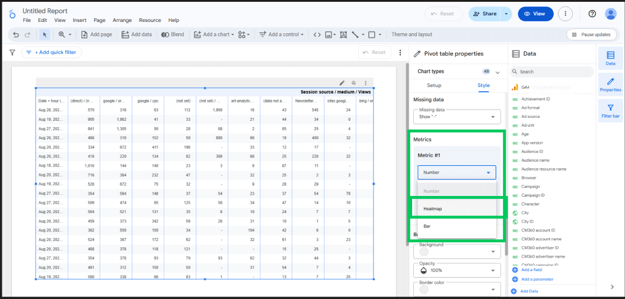
Task: Insert a text box with text icon
Action: coord(343,35)
